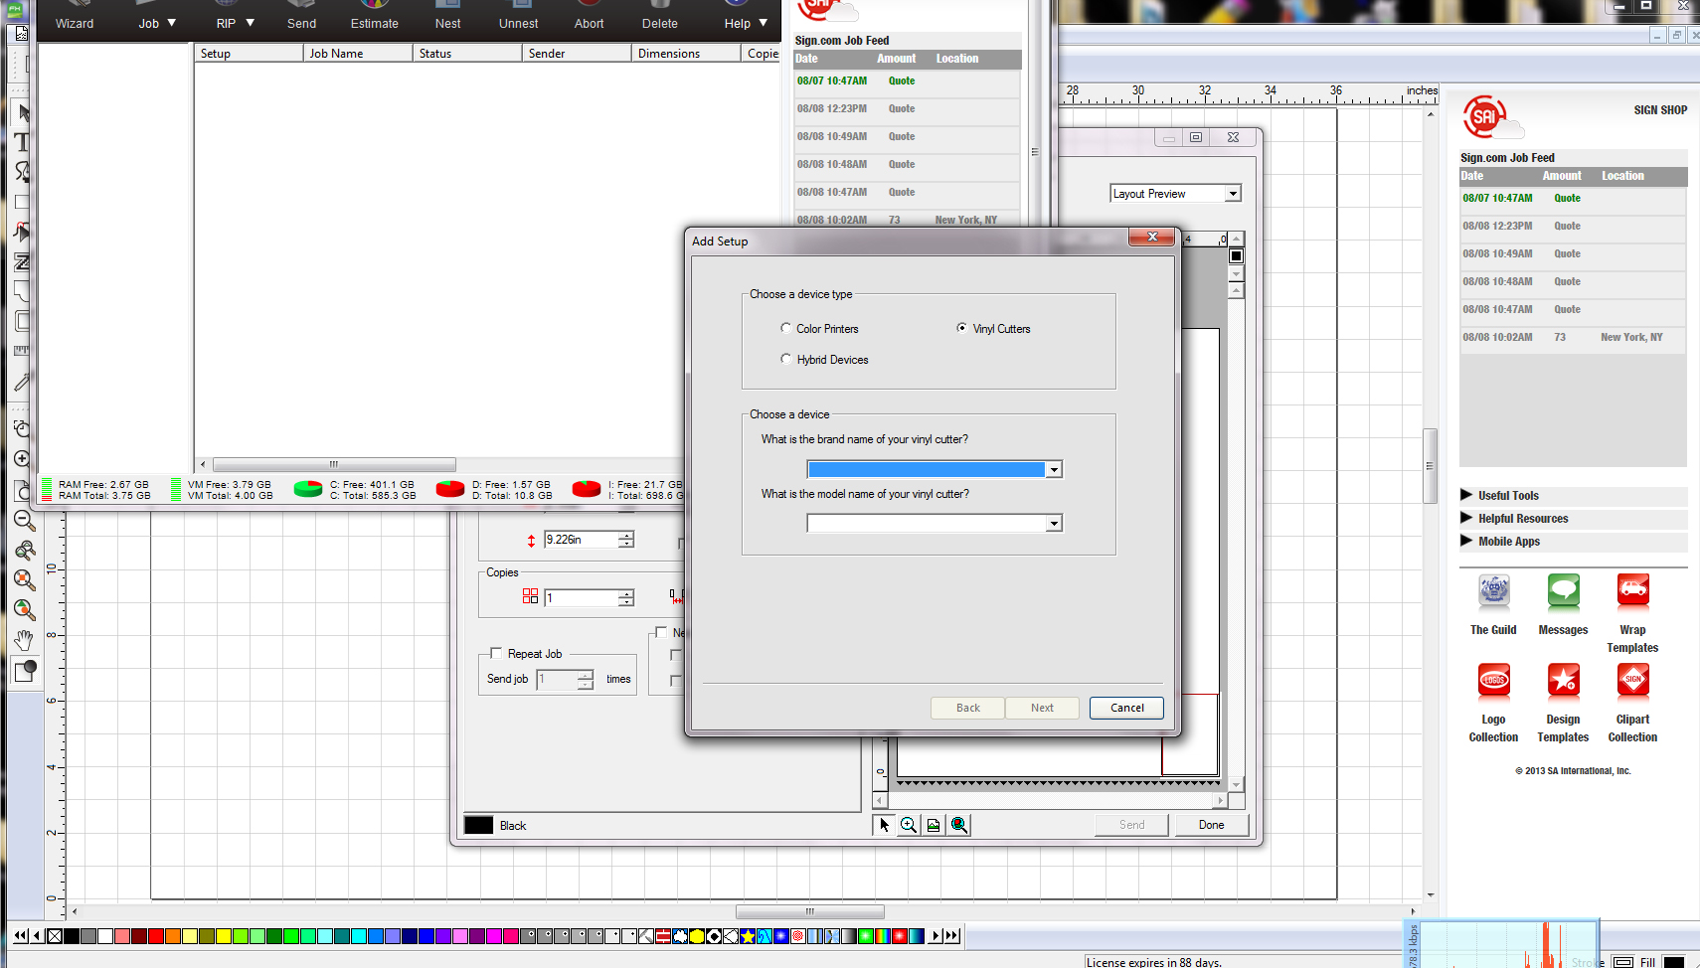Click Back in Add Setup dialog

click(967, 708)
